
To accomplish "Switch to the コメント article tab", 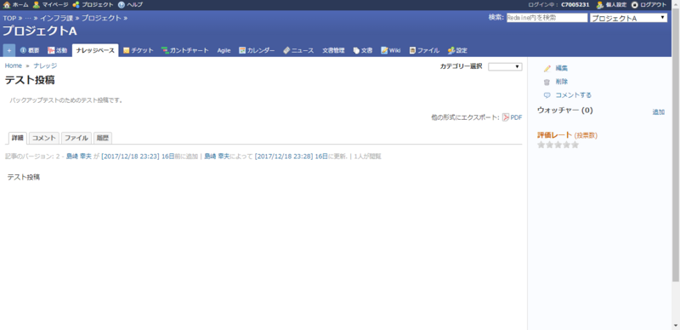I will [x=44, y=138].
